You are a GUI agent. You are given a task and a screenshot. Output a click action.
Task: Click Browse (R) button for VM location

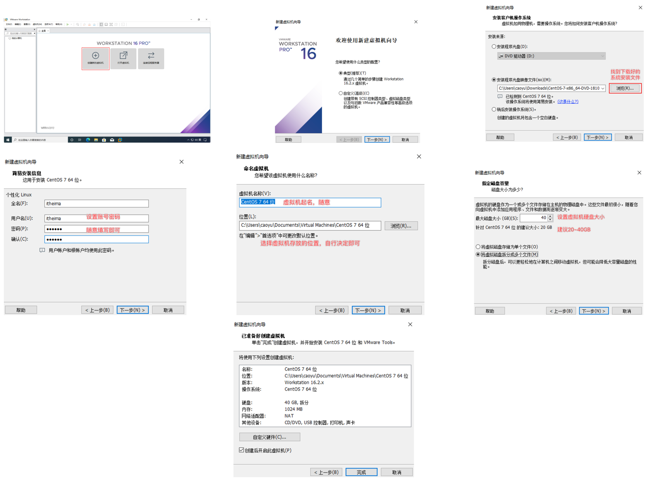click(x=401, y=226)
